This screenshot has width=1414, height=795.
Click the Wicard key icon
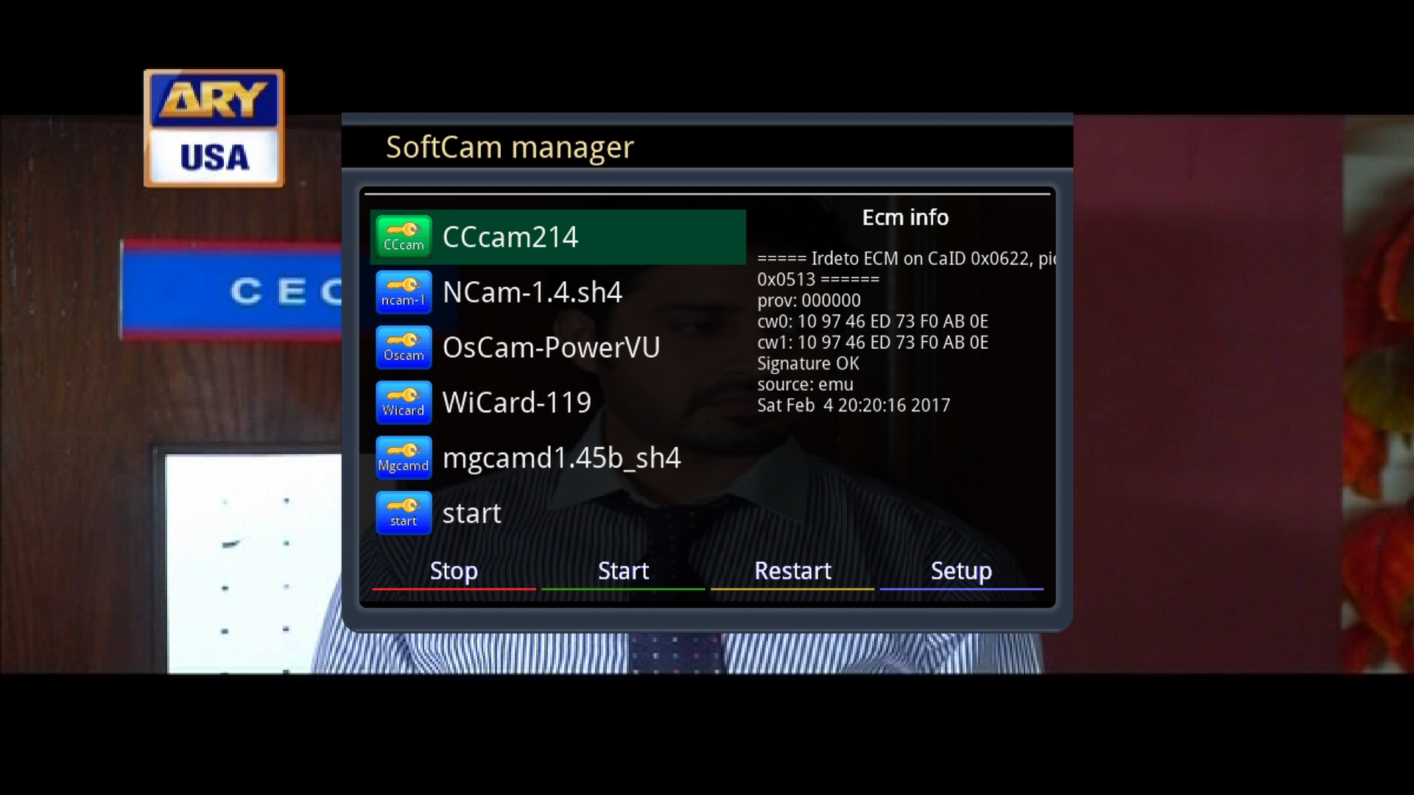(404, 403)
